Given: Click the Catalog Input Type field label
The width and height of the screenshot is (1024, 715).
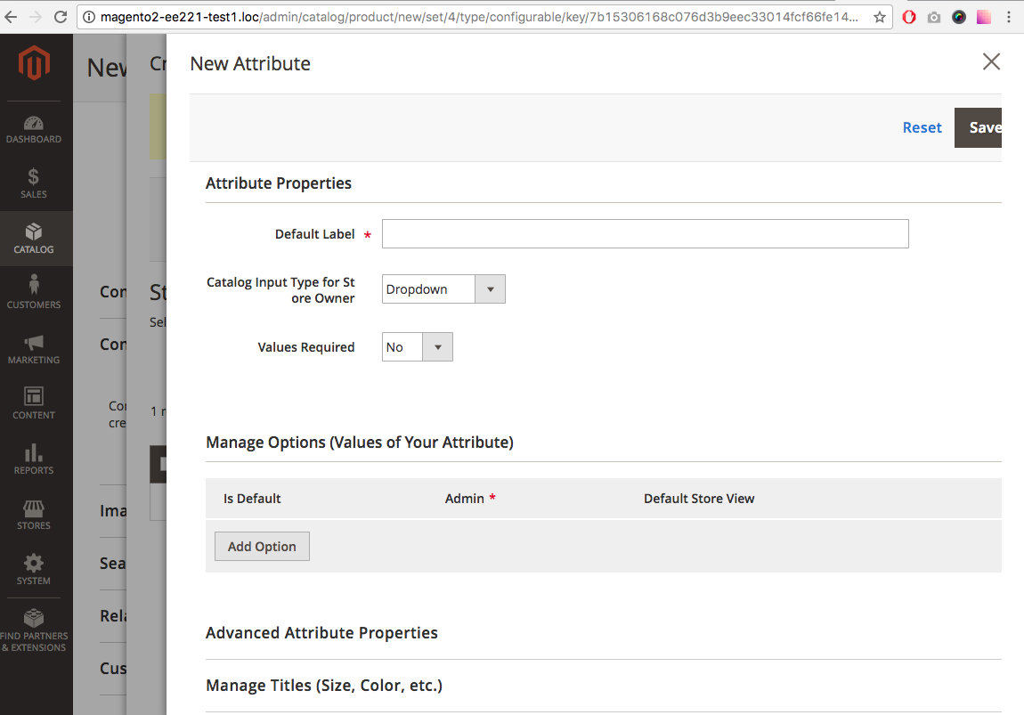Looking at the screenshot, I should coord(280,290).
